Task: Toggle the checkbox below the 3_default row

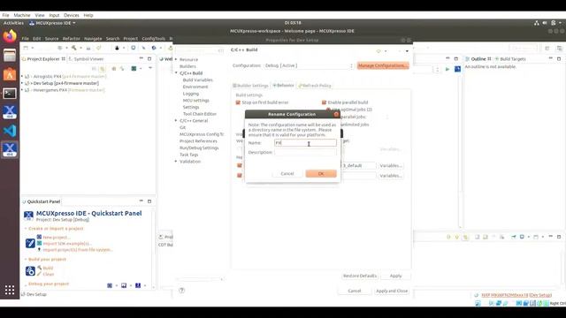Action: (x=240, y=176)
